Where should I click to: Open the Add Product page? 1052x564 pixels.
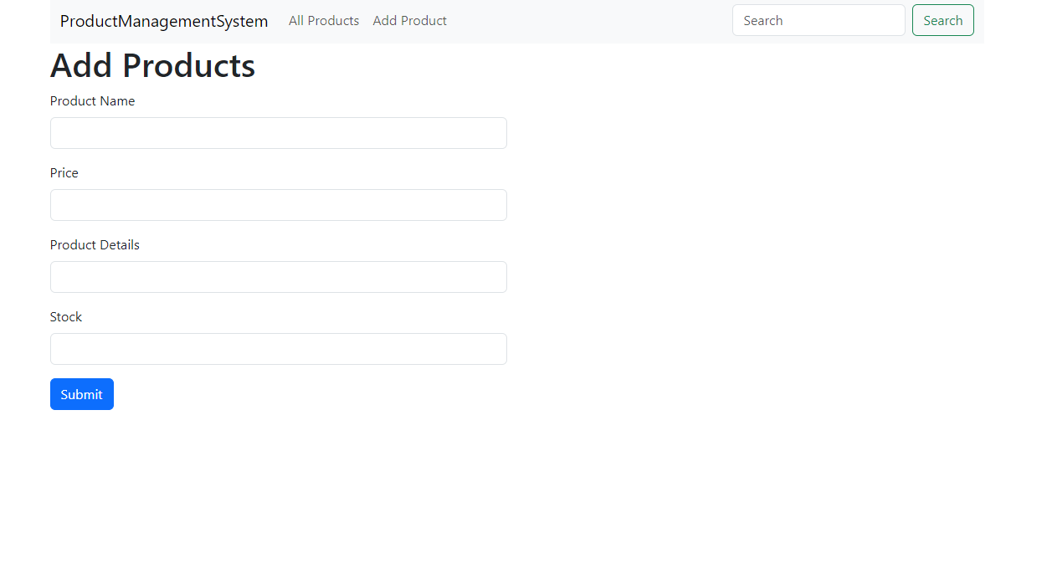(409, 20)
